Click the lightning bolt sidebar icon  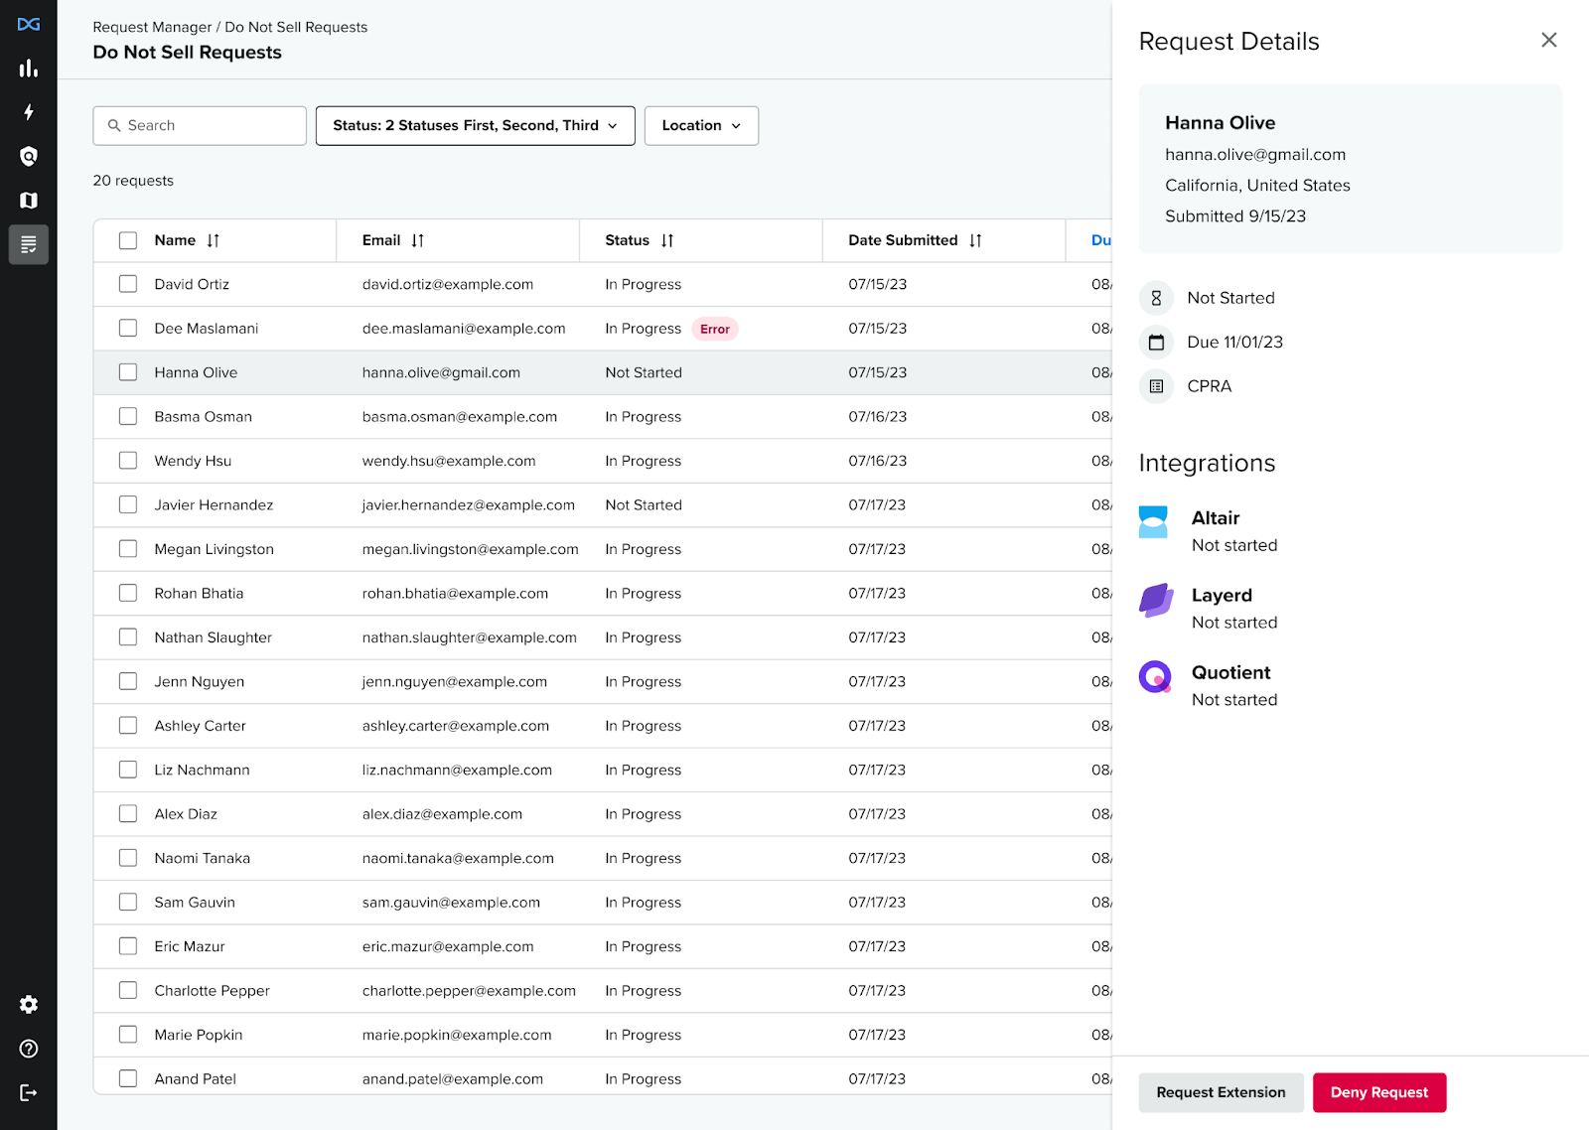coord(28,113)
